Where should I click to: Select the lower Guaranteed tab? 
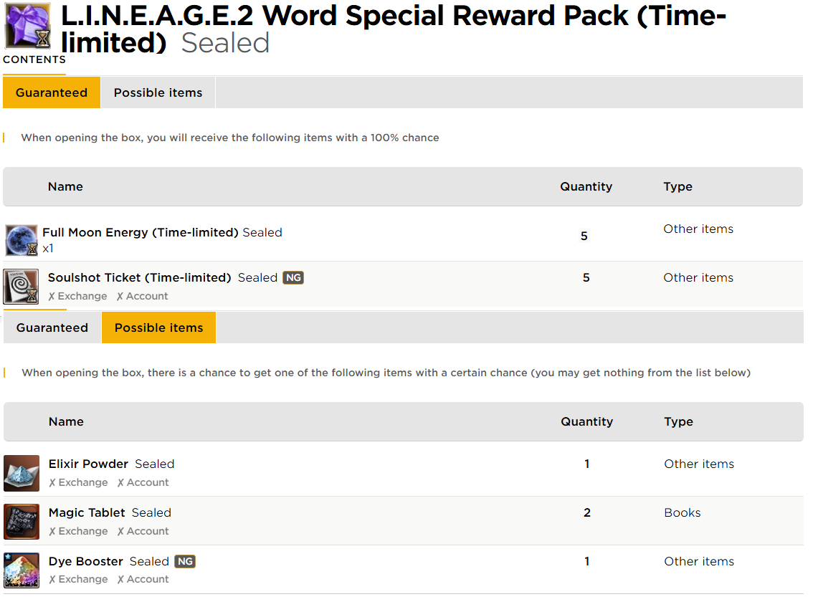[52, 327]
